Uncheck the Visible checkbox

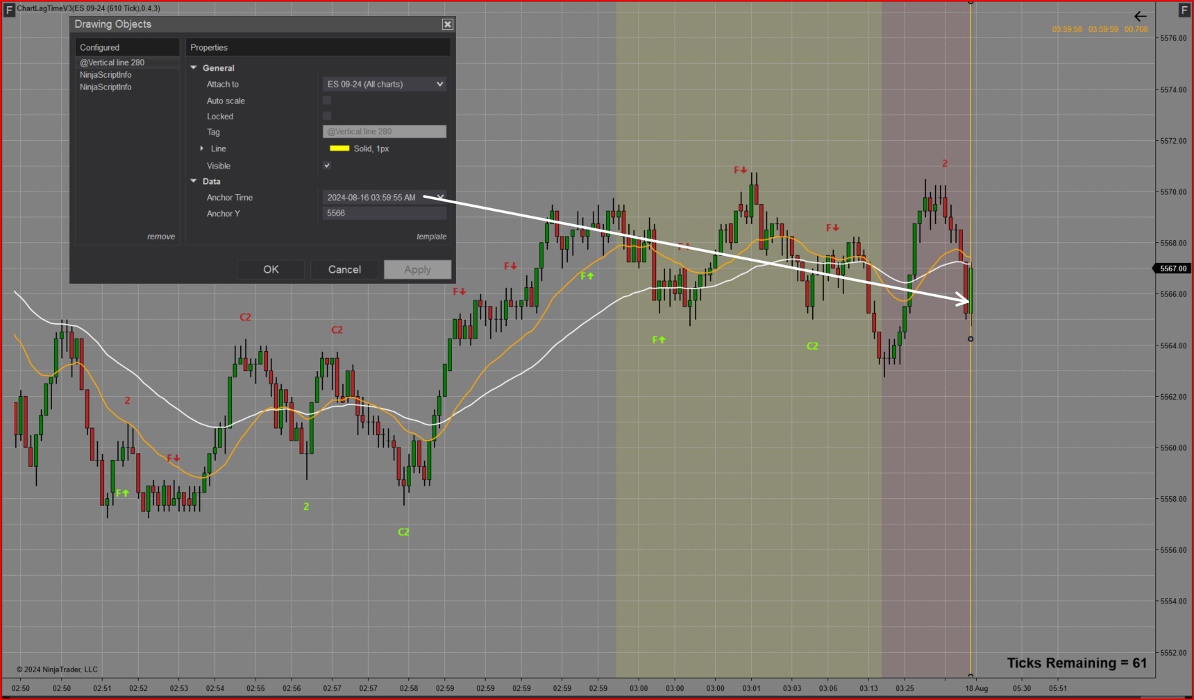click(x=327, y=165)
